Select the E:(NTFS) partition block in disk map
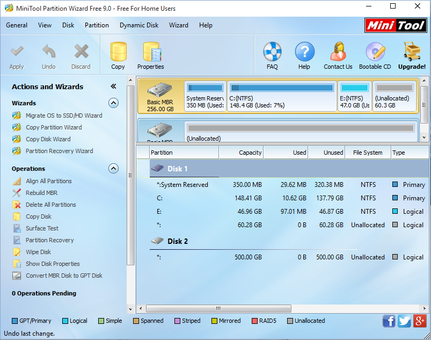Image resolution: width=431 pixels, height=340 pixels. [355, 96]
